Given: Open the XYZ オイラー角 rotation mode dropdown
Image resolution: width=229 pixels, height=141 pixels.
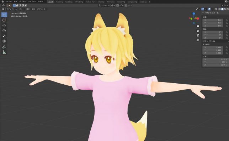Looking at the screenshot, I should point(215,41).
